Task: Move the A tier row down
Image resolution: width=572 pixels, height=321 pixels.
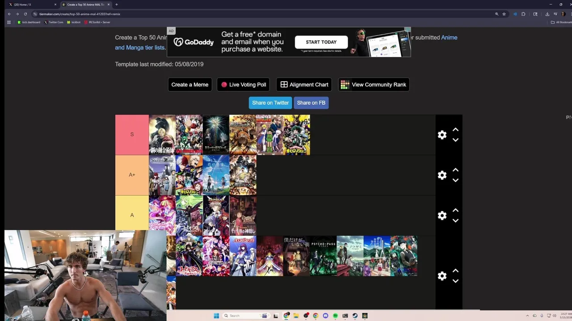Action: coord(455,221)
